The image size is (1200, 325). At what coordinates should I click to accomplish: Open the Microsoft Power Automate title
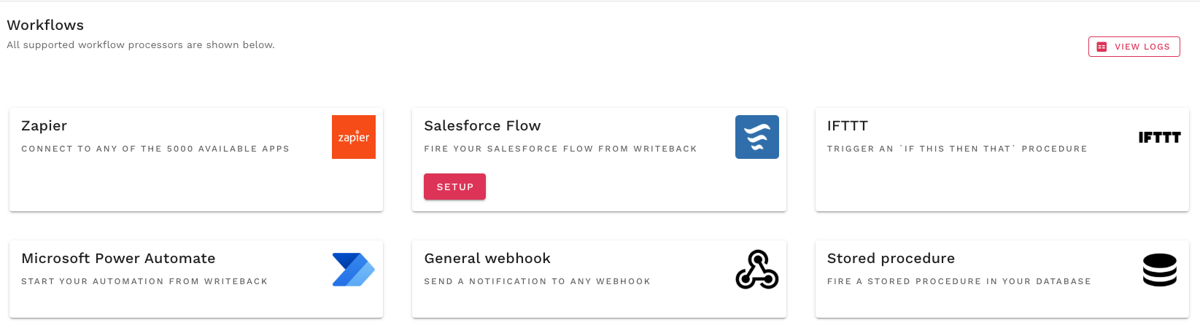(x=118, y=259)
